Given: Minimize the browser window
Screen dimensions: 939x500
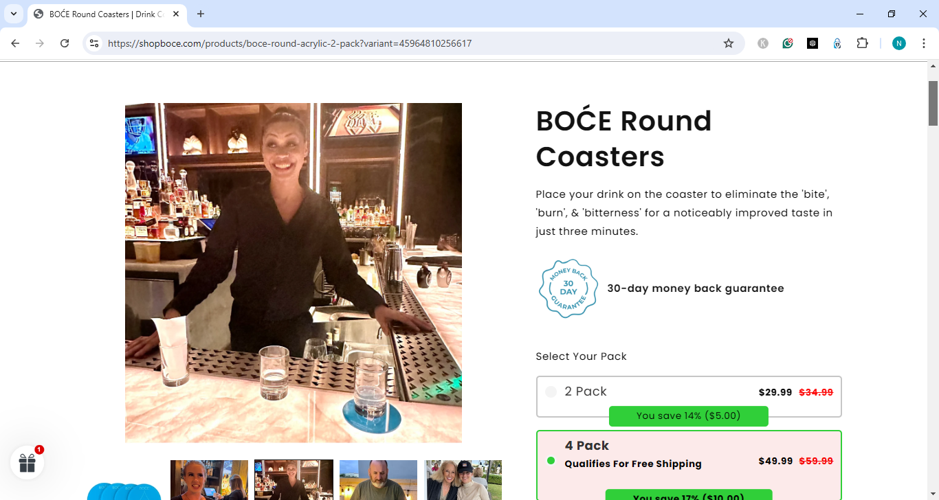Looking at the screenshot, I should click(860, 14).
